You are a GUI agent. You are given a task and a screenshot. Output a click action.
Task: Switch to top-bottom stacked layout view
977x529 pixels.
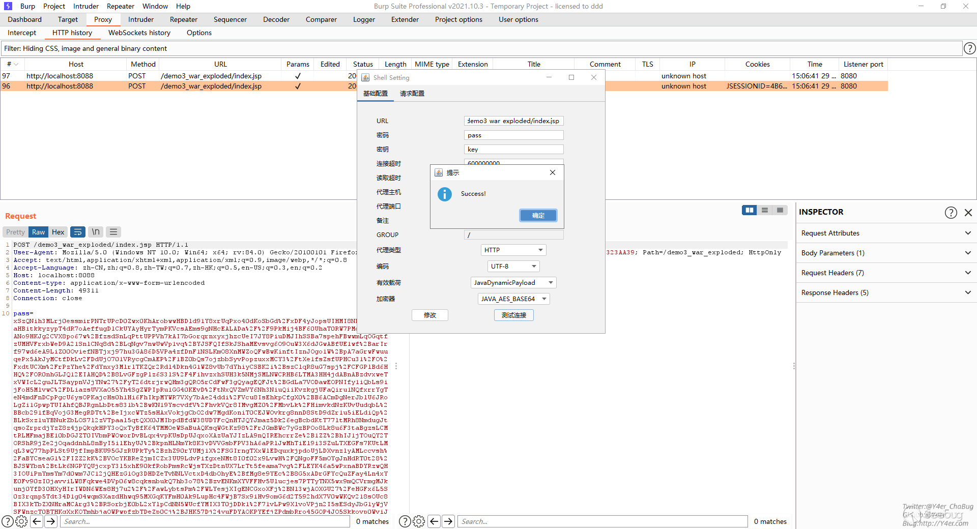[764, 210]
